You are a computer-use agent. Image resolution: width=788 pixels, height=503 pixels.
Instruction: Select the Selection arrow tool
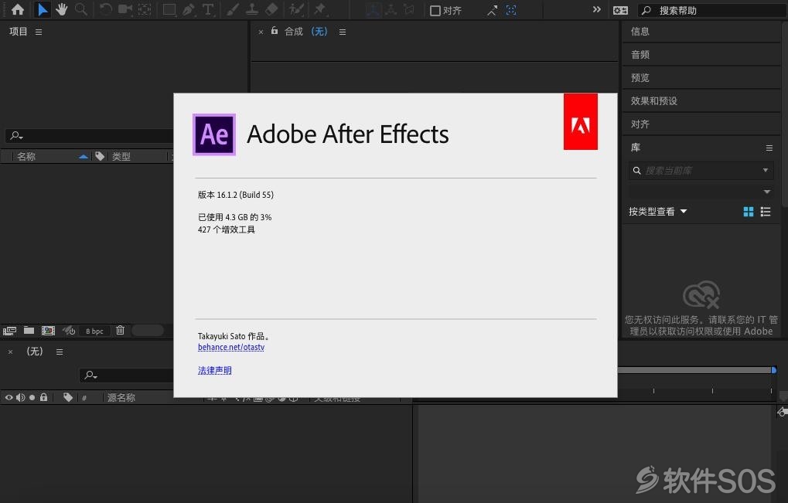43,9
